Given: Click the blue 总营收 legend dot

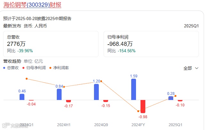Looking at the screenshot, I should coord(4,68).
